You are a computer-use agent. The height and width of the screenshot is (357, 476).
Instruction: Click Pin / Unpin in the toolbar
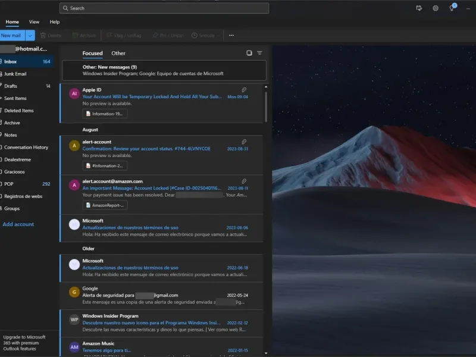(x=168, y=35)
